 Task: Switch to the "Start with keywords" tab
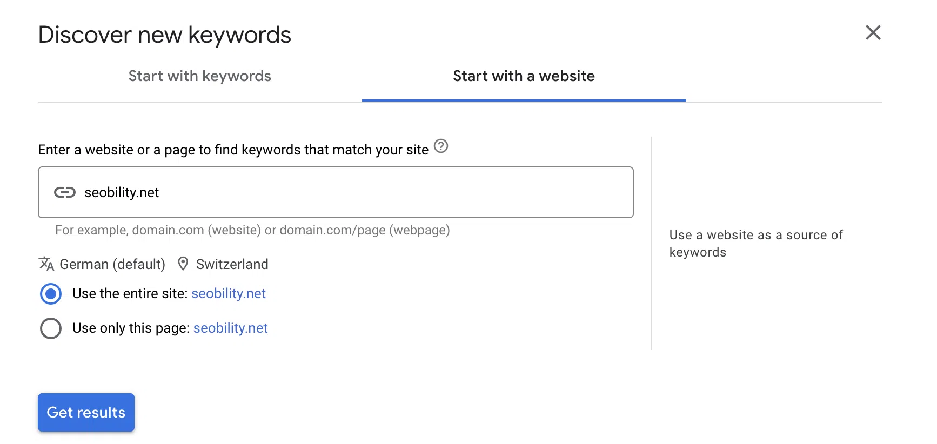point(199,76)
